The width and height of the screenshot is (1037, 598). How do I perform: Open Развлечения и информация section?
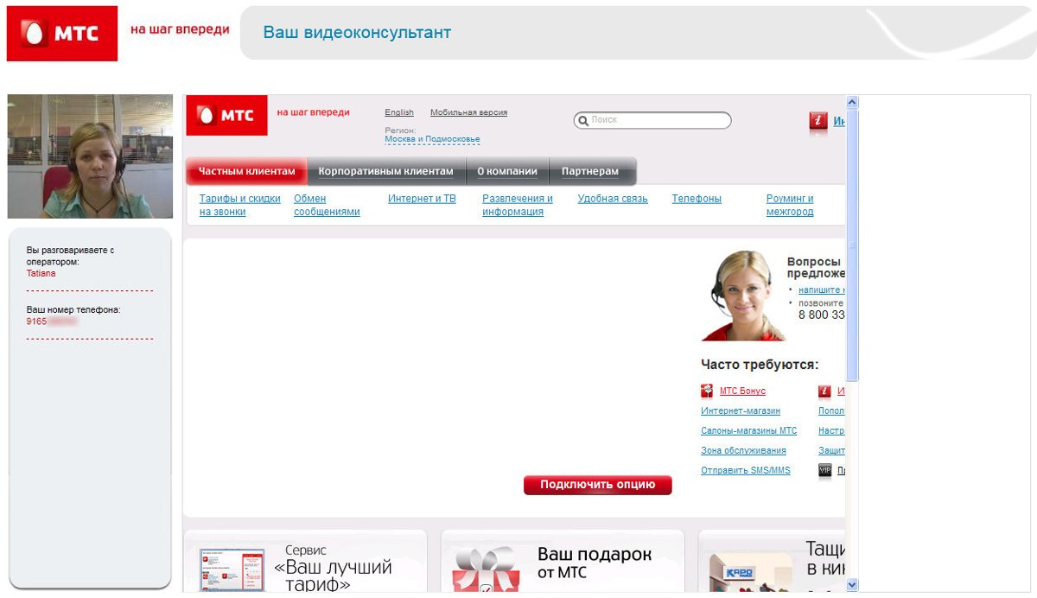click(518, 205)
